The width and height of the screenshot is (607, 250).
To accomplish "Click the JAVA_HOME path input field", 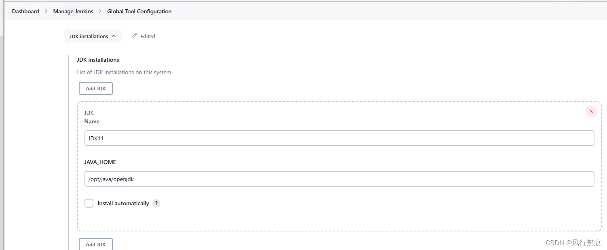I will pos(283,179).
